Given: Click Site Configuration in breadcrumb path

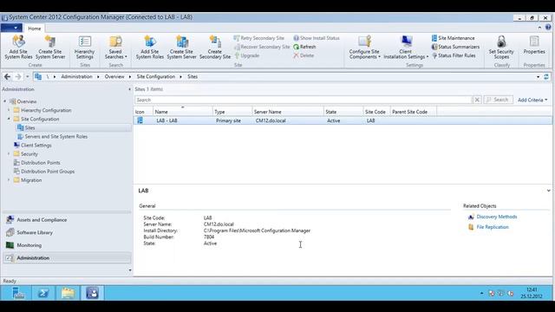Looking at the screenshot, I should coord(156,76).
